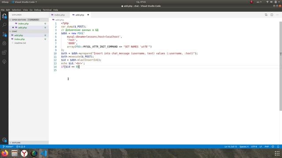Click the red Opera icon in the top bar
This screenshot has height=158, width=282.
tap(252, 2)
